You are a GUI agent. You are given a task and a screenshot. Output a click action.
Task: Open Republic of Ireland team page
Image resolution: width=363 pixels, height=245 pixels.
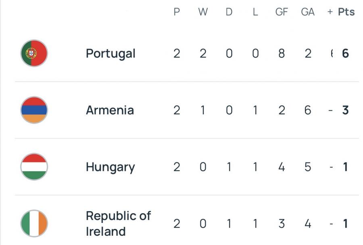[118, 223]
